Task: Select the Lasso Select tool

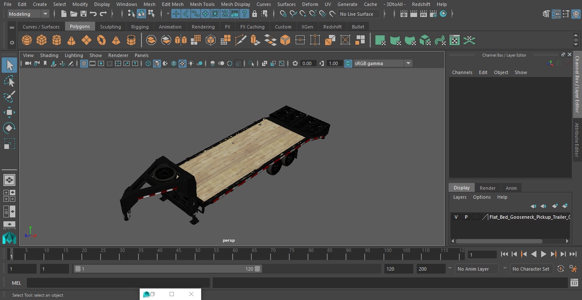Action: 9,81
